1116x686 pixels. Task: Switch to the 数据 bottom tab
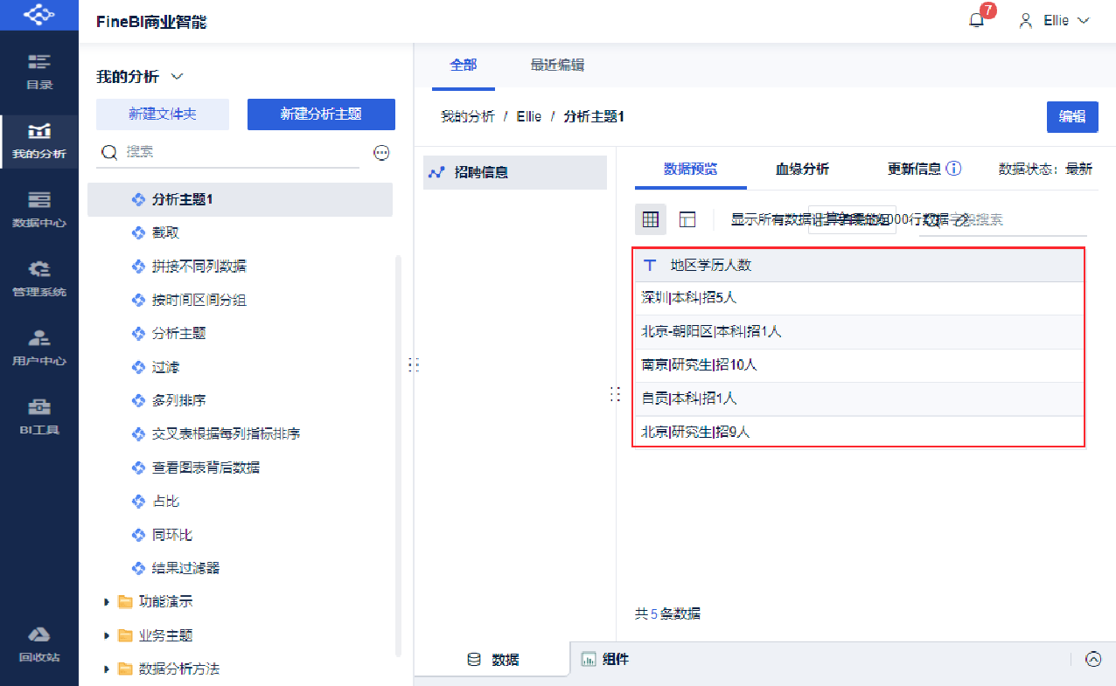(492, 660)
